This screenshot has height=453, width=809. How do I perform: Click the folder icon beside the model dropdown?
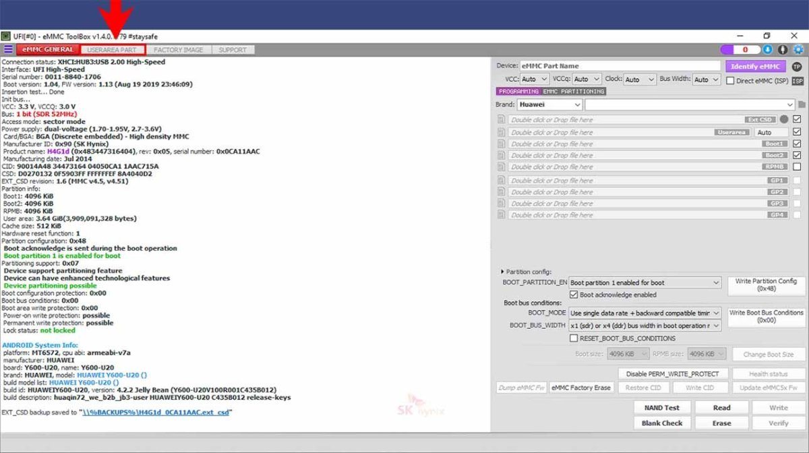(802, 104)
